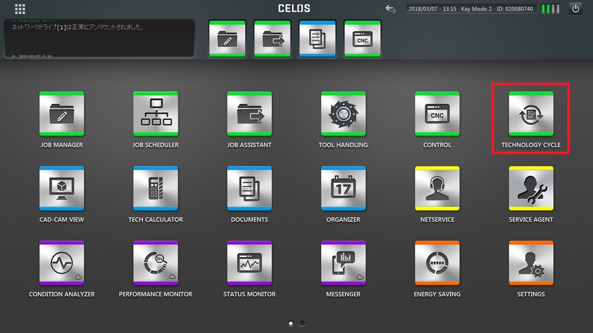Open Status Monitor
The width and height of the screenshot is (593, 333).
pyautogui.click(x=249, y=263)
